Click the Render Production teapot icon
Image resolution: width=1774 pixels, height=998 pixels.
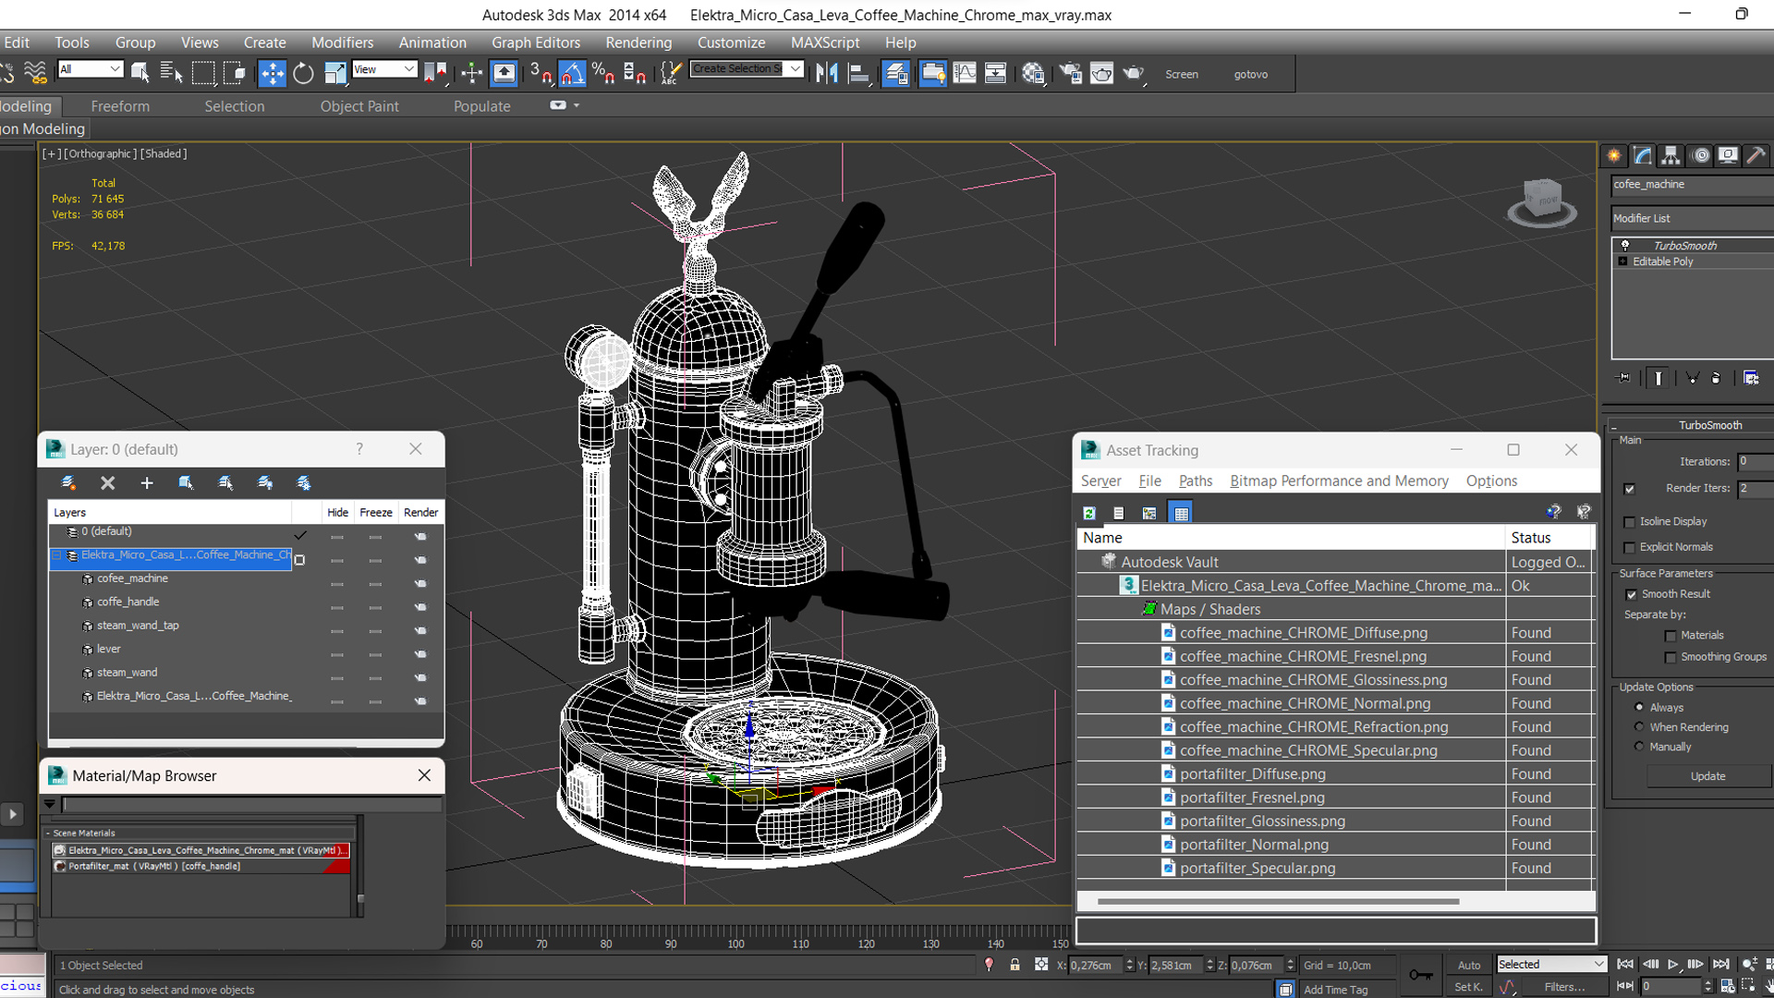pyautogui.click(x=1134, y=74)
